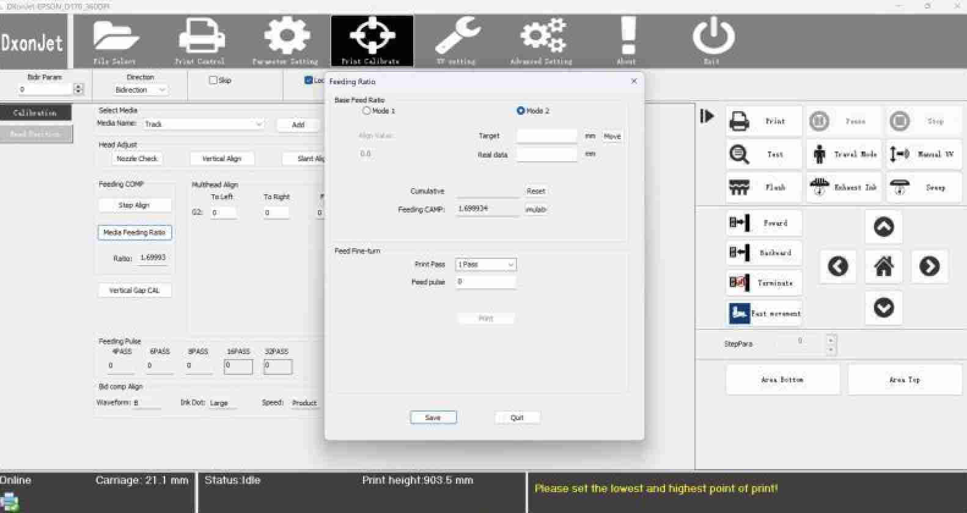Click the Print printer button
The width and height of the screenshot is (967, 513).
coord(763,121)
